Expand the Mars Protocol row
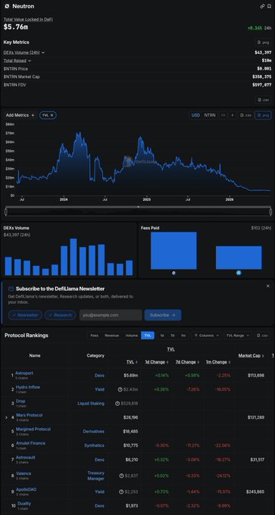Viewport: 275px width, 515px height. 6,417
